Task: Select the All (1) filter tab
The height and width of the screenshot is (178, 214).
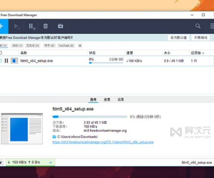Action: click(4, 46)
